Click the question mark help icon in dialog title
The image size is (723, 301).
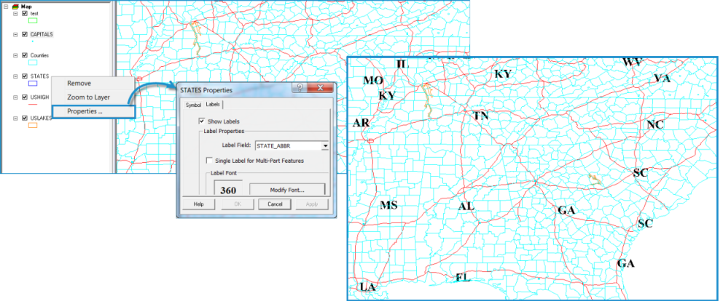[299, 89]
